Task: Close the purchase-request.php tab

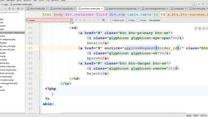Action: point(75,8)
